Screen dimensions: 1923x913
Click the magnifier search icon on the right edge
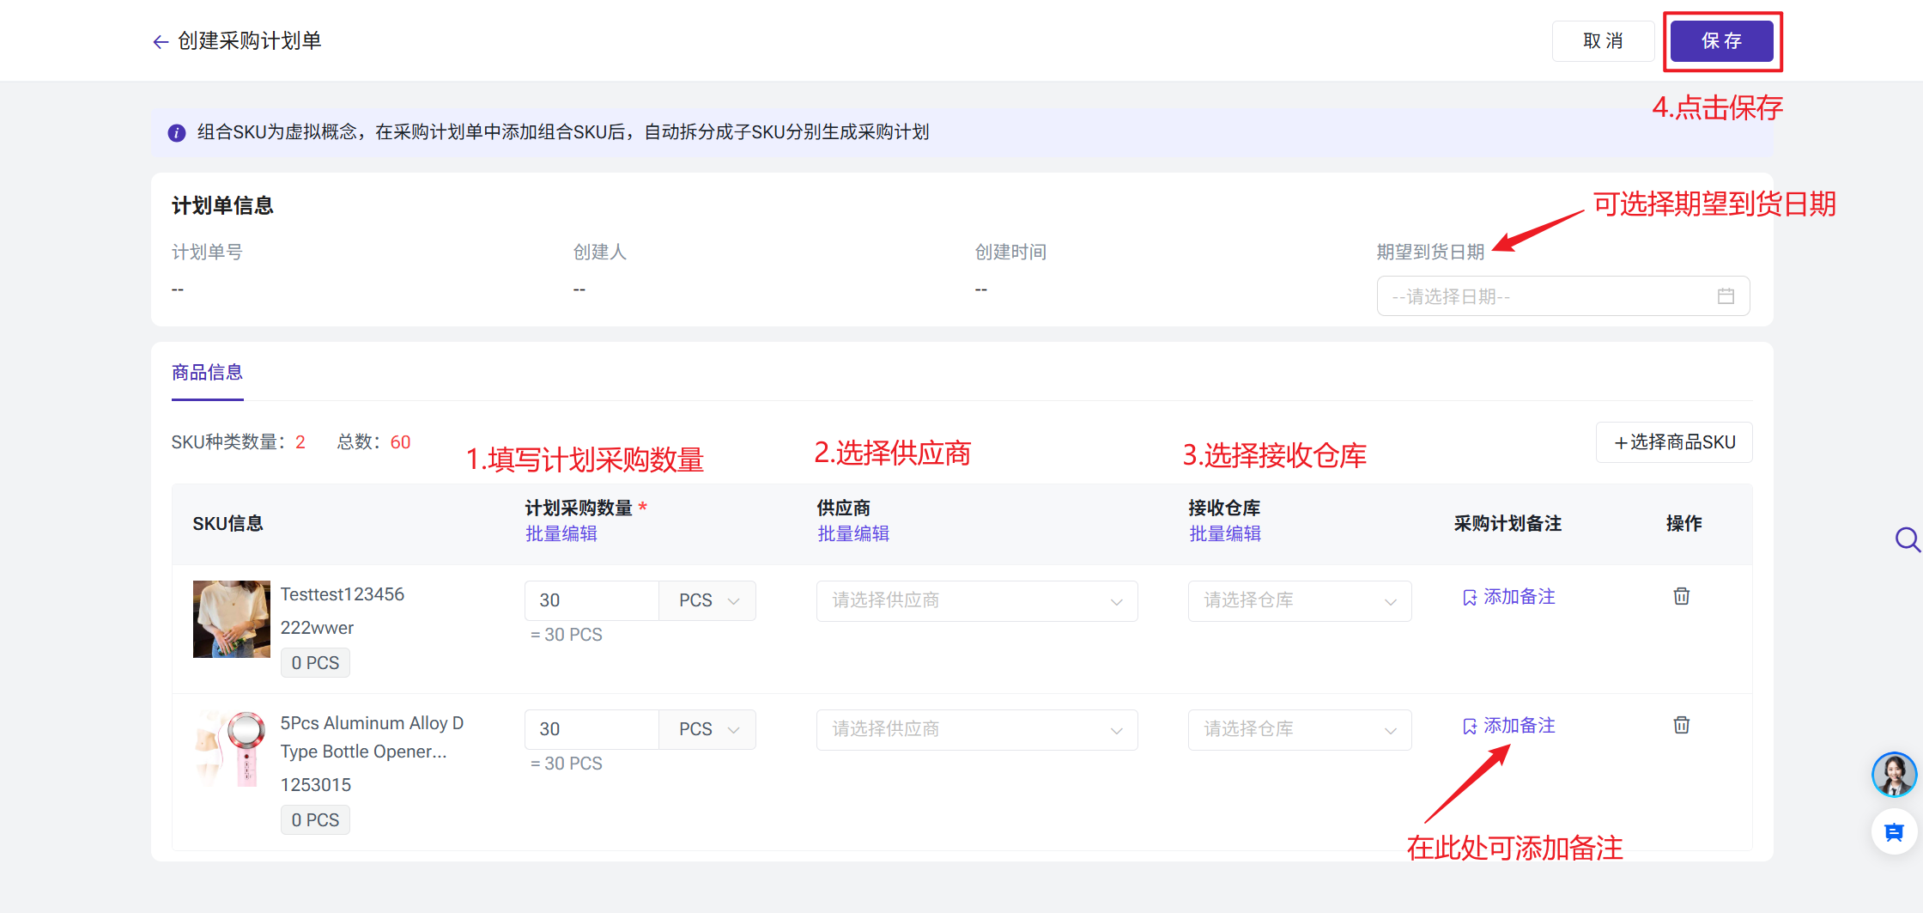(1907, 539)
